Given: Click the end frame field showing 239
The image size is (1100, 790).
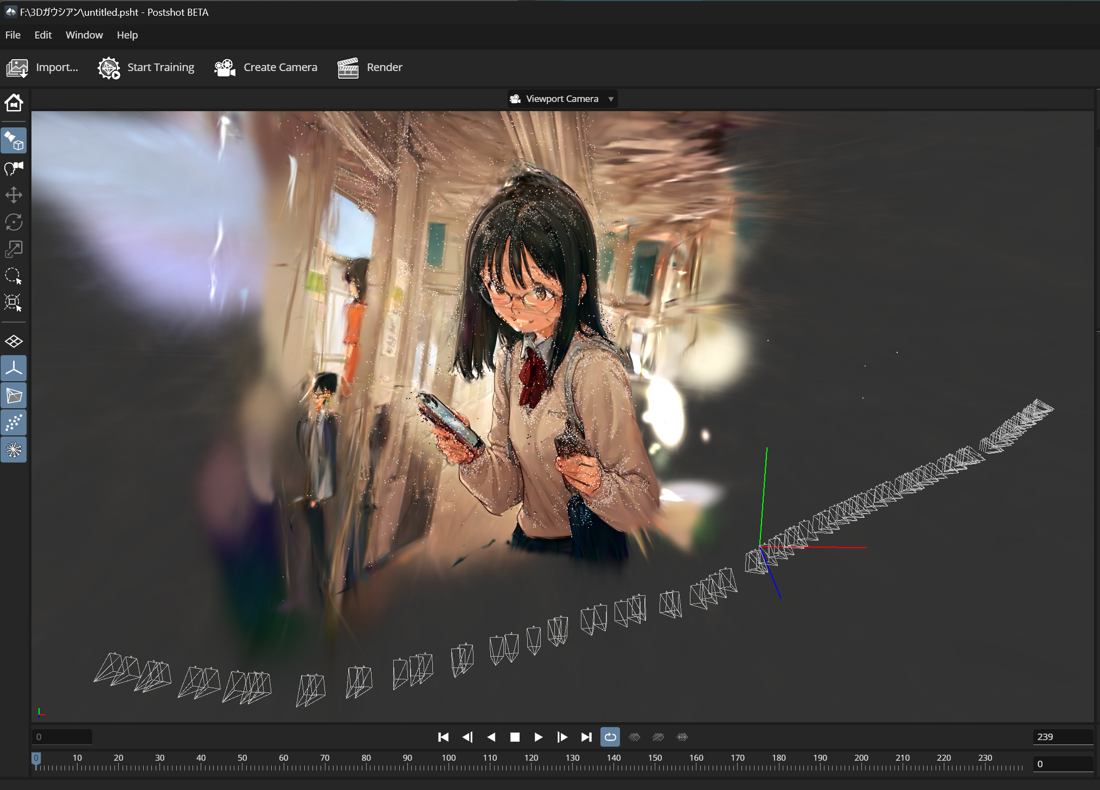Looking at the screenshot, I should point(1063,737).
